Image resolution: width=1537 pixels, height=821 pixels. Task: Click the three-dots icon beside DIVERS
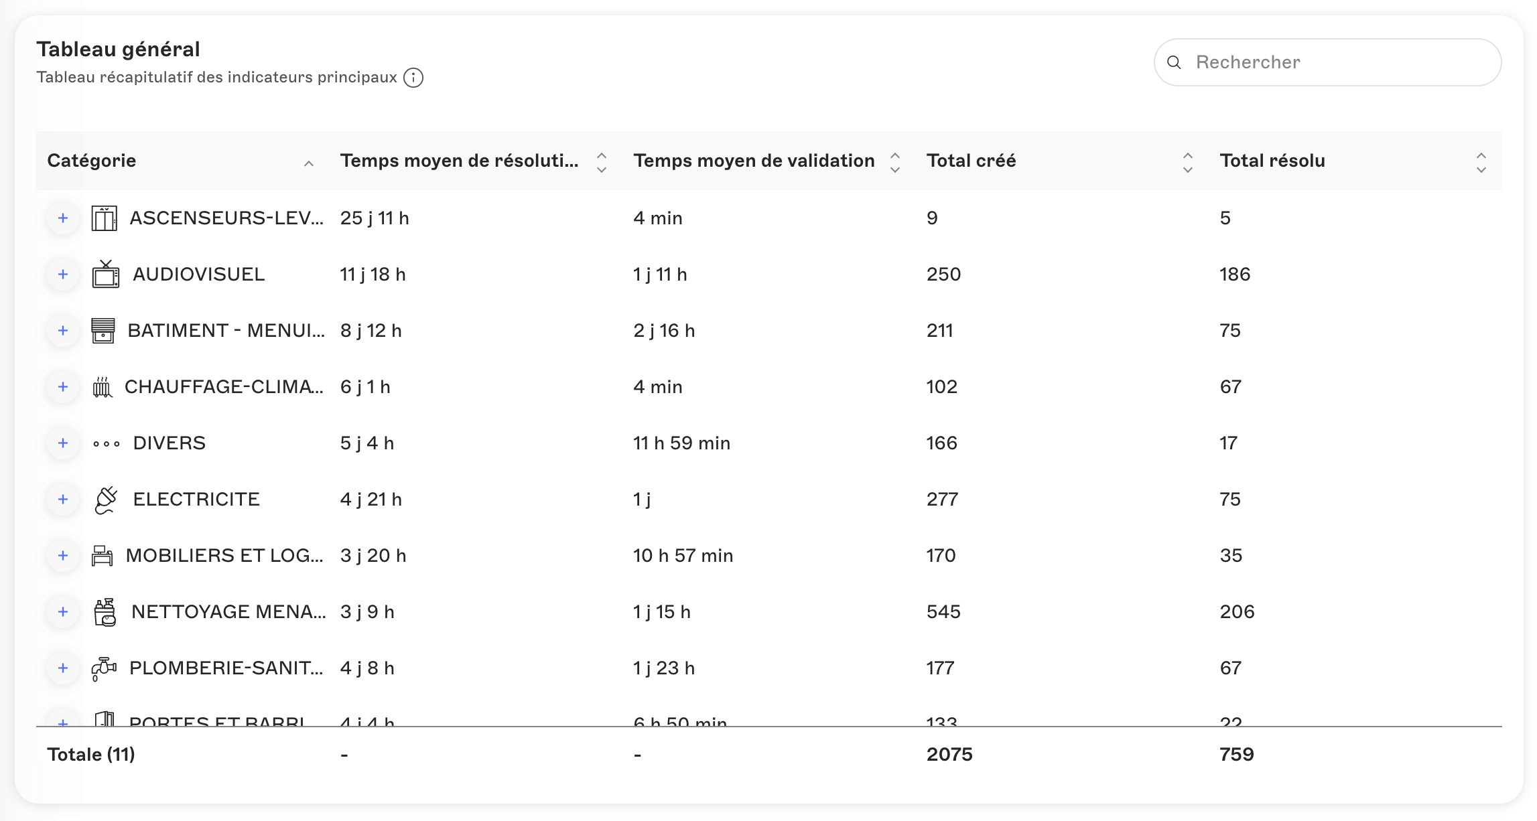coord(107,443)
